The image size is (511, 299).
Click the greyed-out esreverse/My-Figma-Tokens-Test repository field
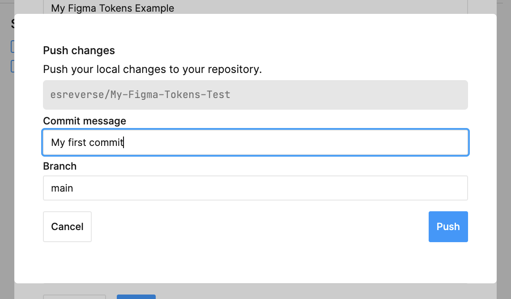(255, 95)
